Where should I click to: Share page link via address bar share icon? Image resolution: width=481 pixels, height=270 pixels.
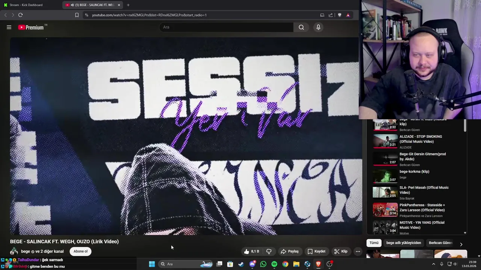[331, 15]
